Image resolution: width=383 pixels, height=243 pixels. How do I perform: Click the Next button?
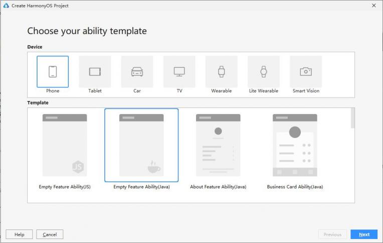(x=364, y=234)
